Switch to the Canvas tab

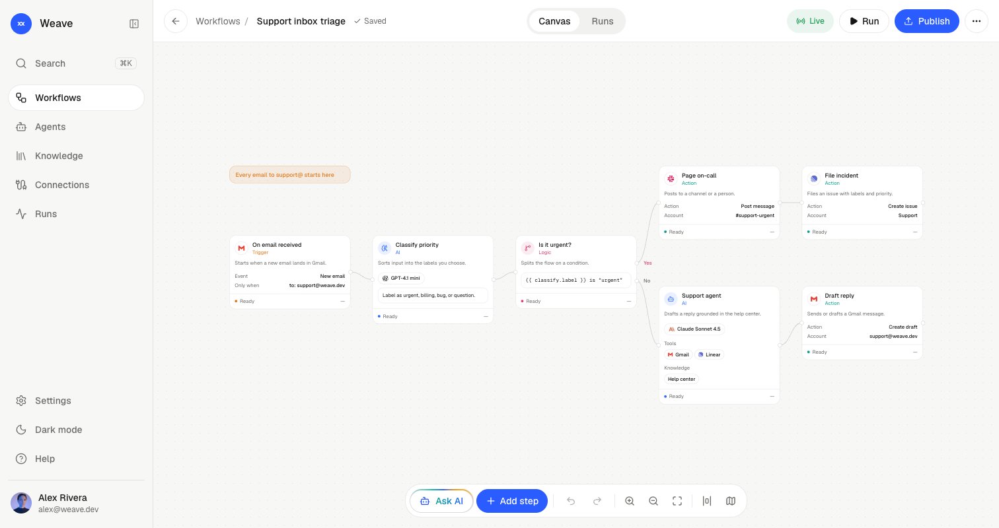pos(554,21)
